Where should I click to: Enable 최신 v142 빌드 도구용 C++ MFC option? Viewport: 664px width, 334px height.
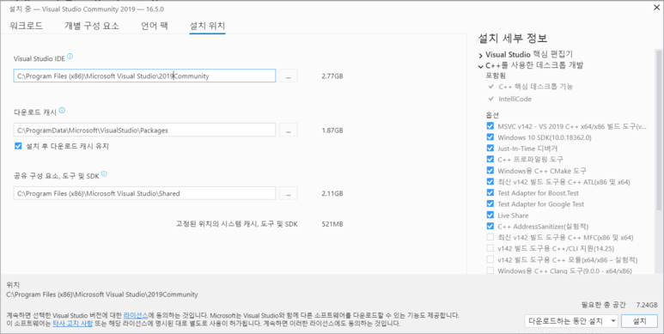click(x=490, y=237)
